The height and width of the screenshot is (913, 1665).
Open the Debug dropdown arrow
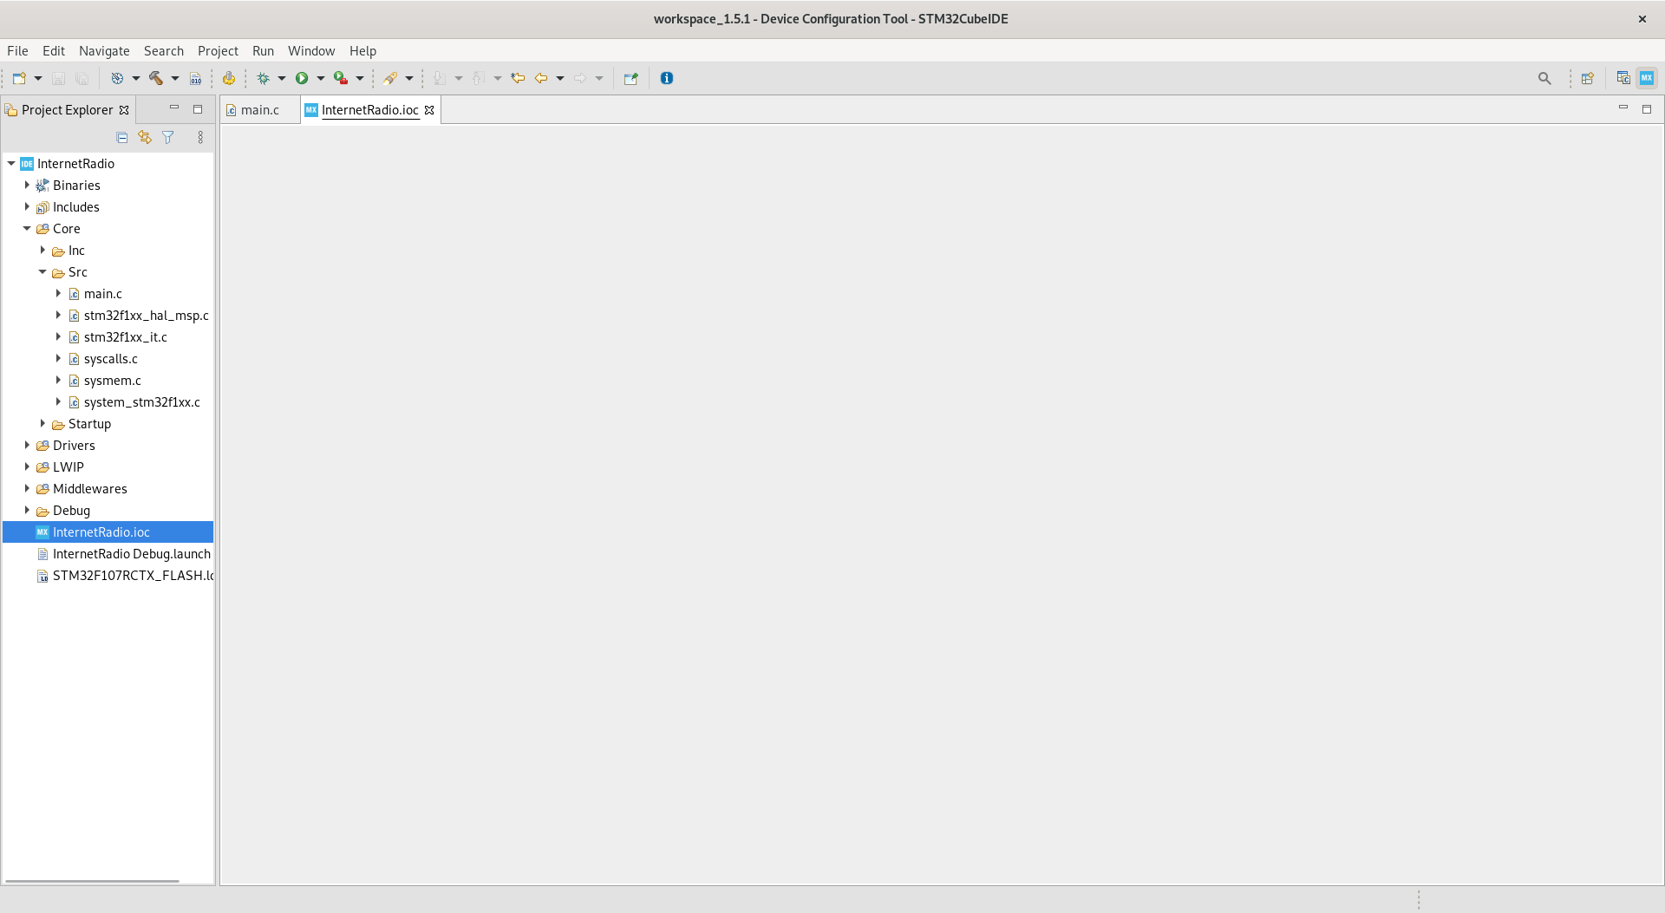(282, 78)
